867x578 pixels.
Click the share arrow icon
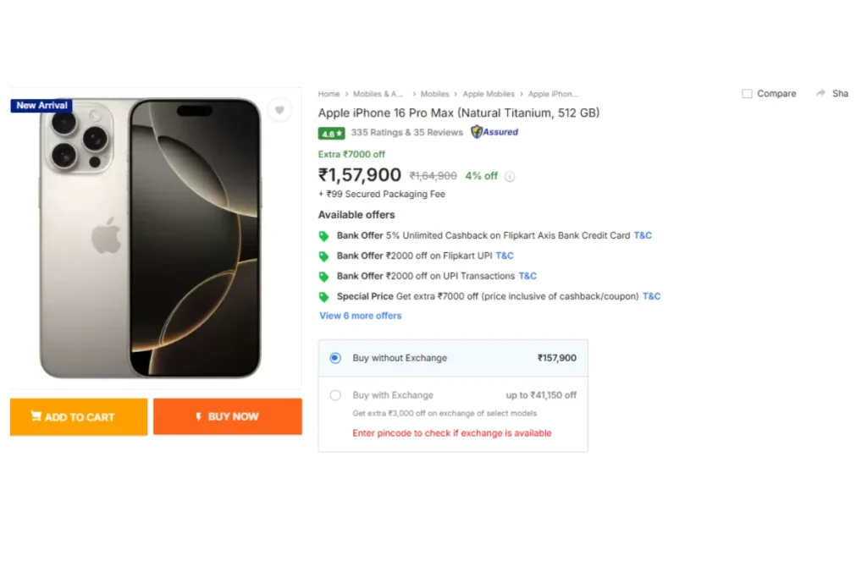click(x=820, y=93)
